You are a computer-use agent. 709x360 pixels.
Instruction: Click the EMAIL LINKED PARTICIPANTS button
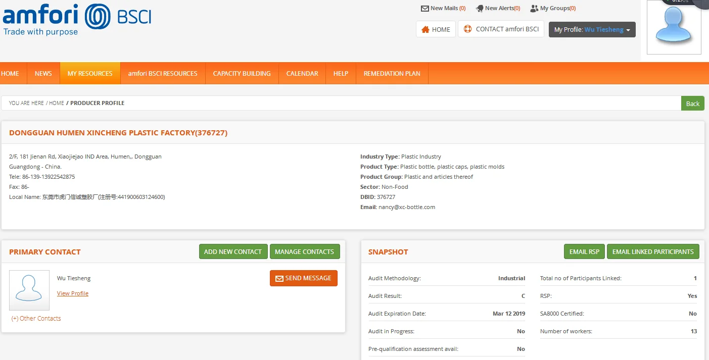coord(653,251)
